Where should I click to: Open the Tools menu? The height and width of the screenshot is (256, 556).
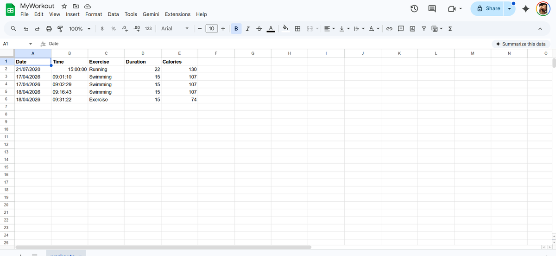pyautogui.click(x=131, y=14)
